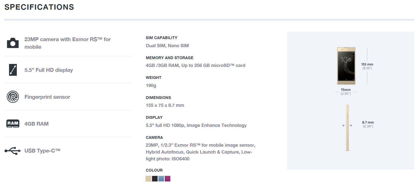Click the front-view phone image
This screenshot has height=184, width=417.
coord(346,66)
